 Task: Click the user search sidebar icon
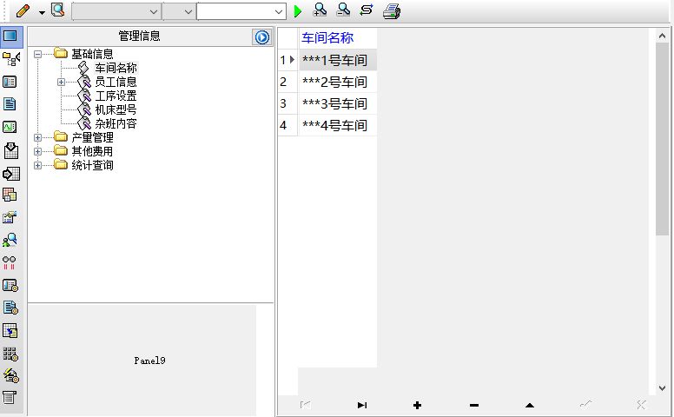(x=10, y=240)
